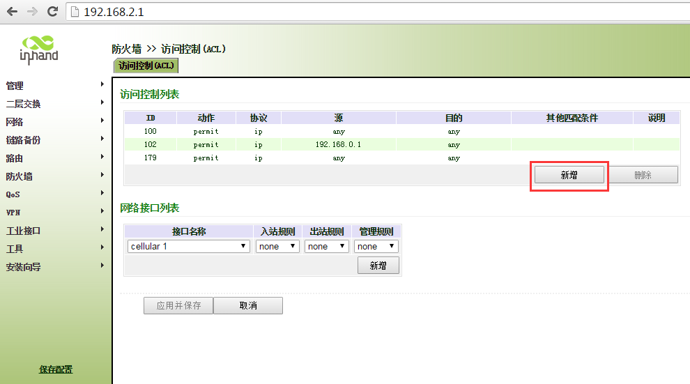This screenshot has width=690, height=384.
Task: Click the InHand logo
Action: pyautogui.click(x=39, y=49)
